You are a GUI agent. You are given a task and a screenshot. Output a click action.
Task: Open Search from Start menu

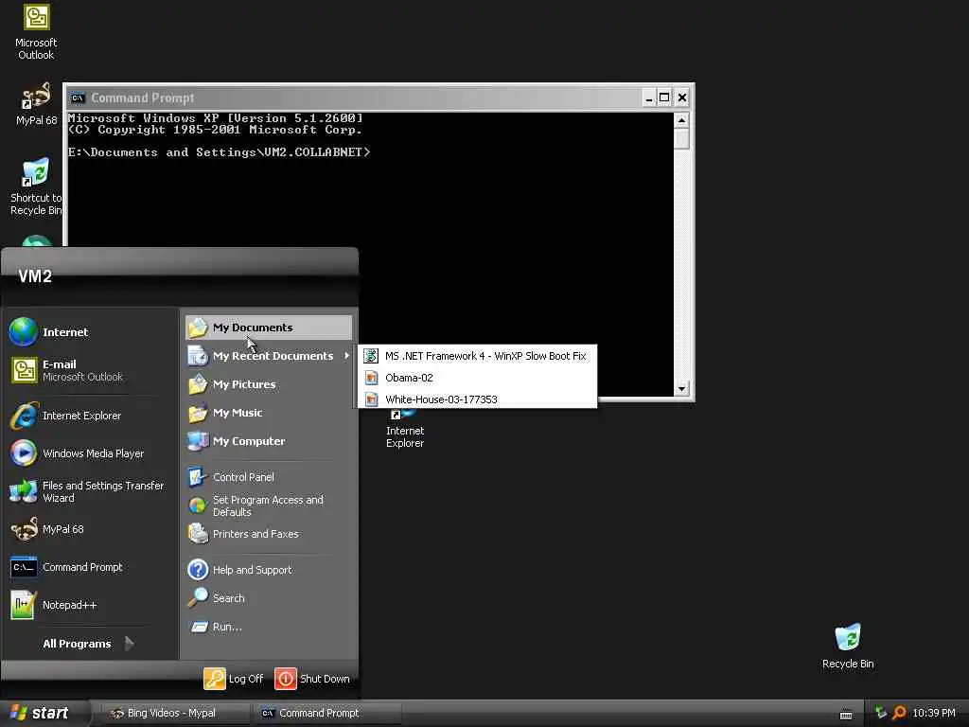(x=268, y=598)
